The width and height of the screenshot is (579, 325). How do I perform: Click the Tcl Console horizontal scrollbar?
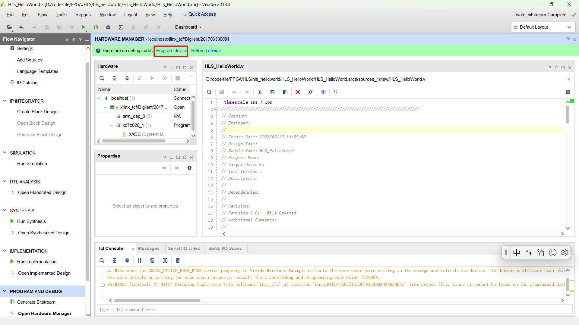pyautogui.click(x=157, y=300)
